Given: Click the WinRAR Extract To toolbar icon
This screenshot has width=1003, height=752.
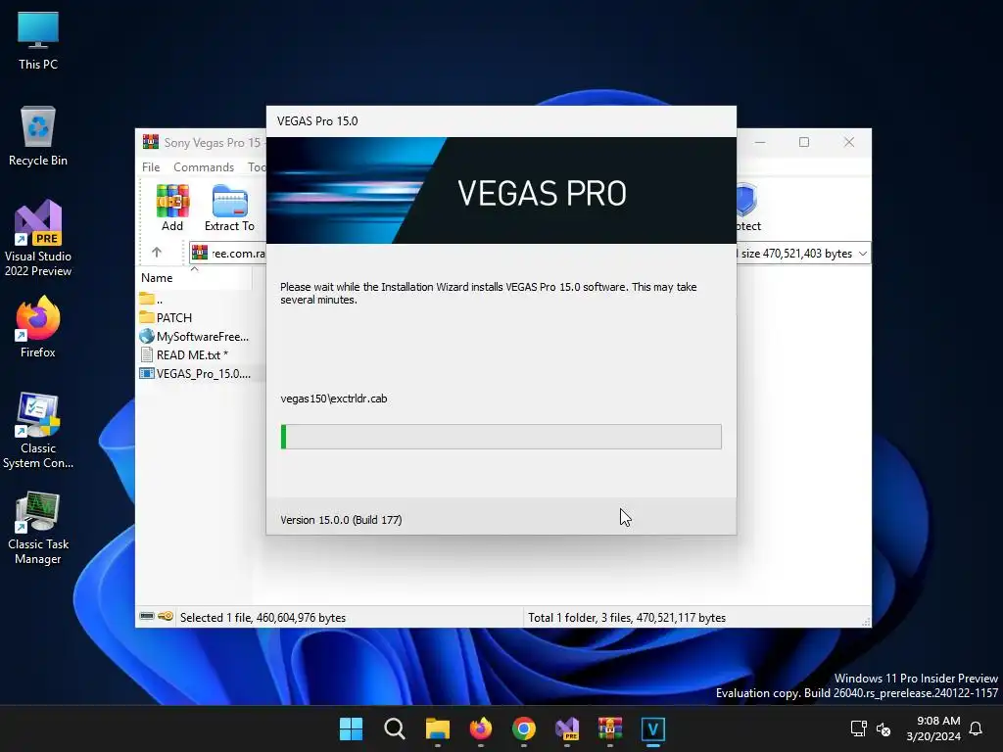Looking at the screenshot, I should (x=229, y=208).
